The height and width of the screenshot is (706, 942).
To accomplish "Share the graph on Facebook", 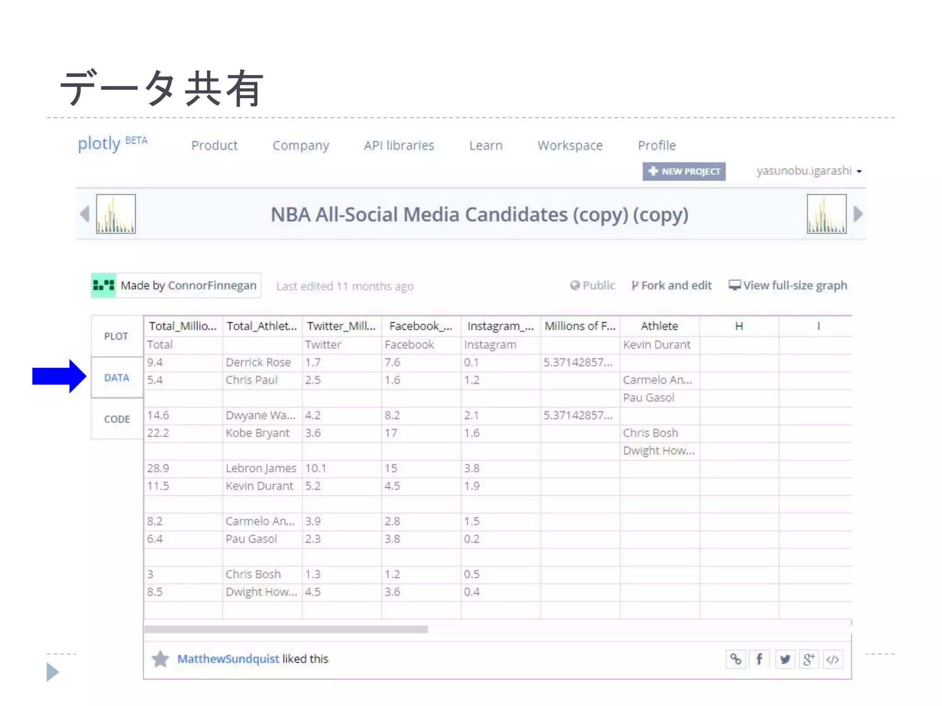I will tap(760, 659).
